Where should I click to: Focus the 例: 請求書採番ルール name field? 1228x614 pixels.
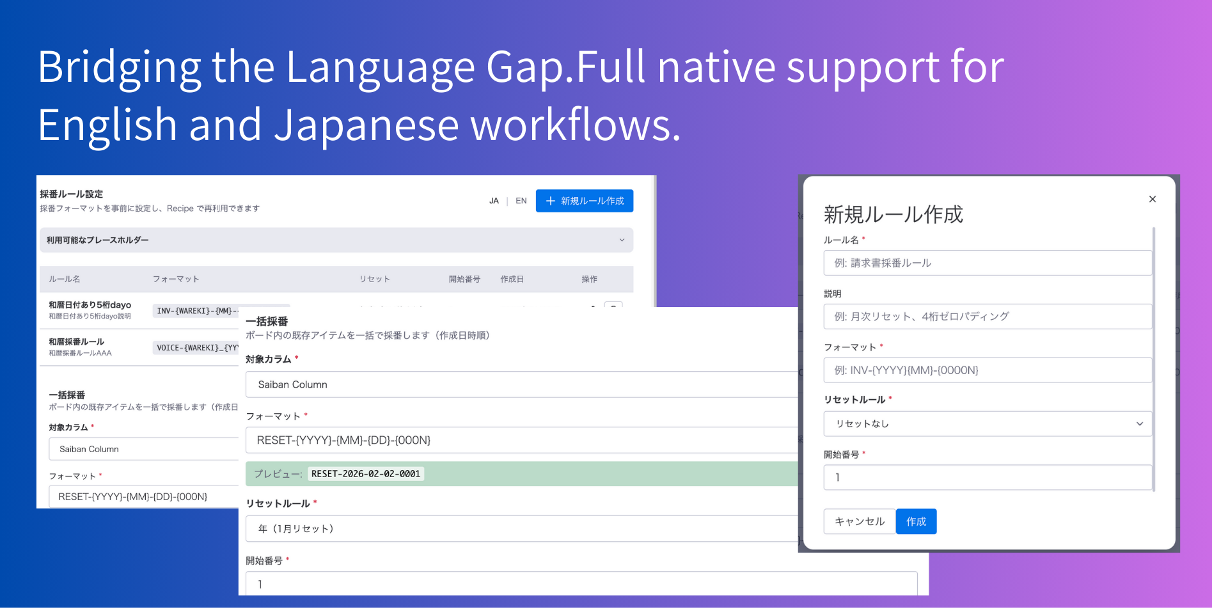[987, 263]
